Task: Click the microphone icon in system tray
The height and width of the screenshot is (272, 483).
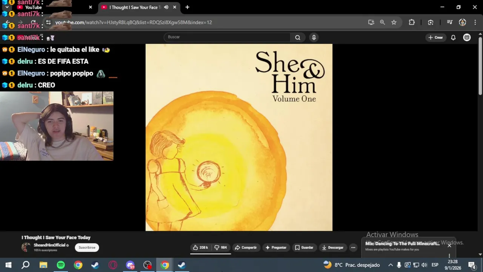Action: 399,265
